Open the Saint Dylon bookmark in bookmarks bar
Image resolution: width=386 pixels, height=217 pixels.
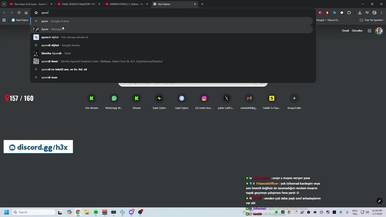pos(20,20)
